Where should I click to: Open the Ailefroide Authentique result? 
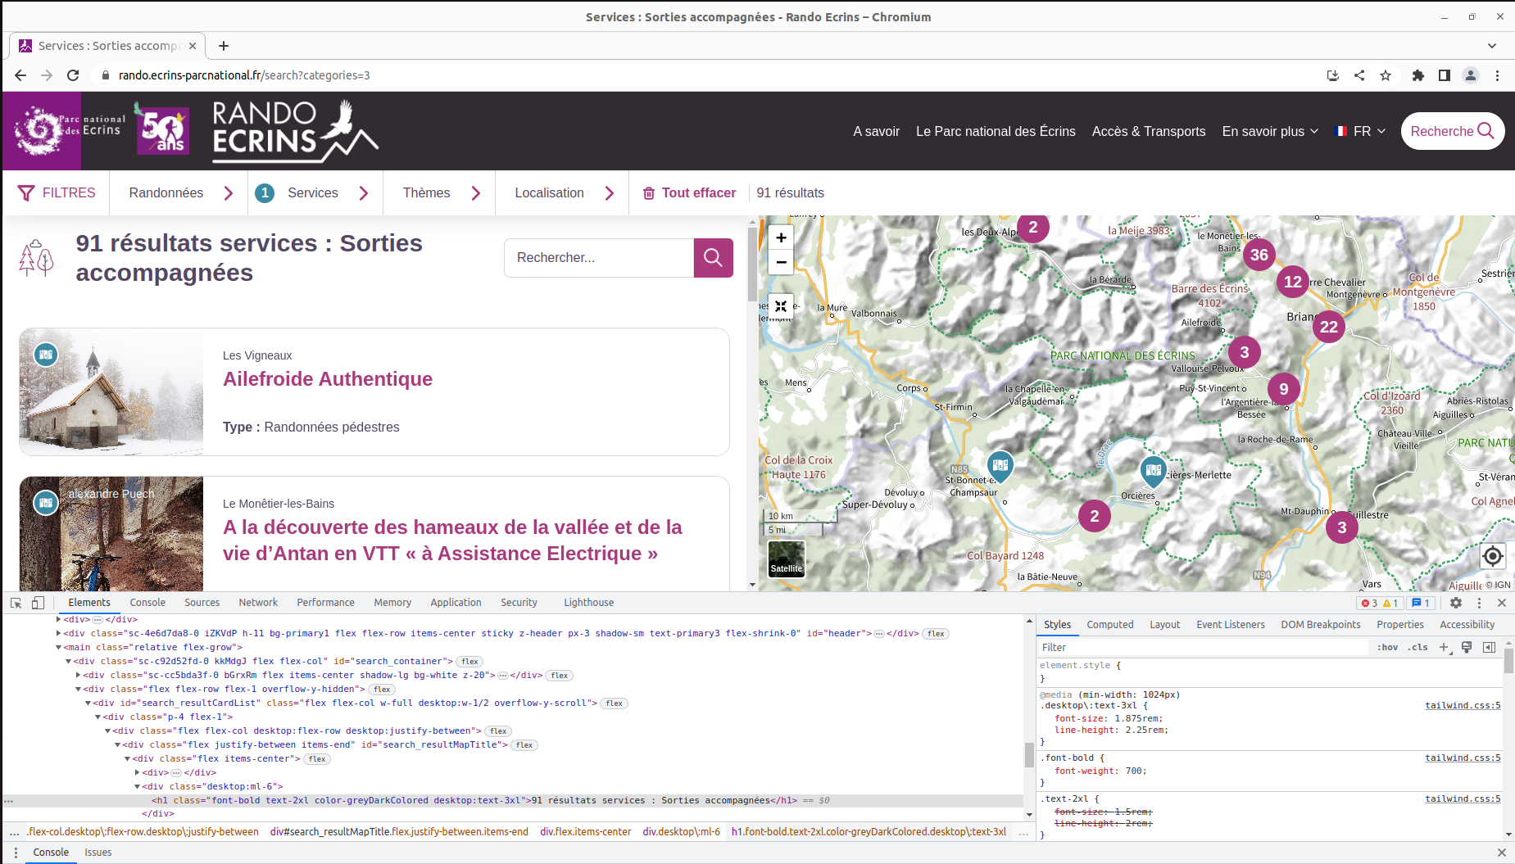pyautogui.click(x=327, y=379)
